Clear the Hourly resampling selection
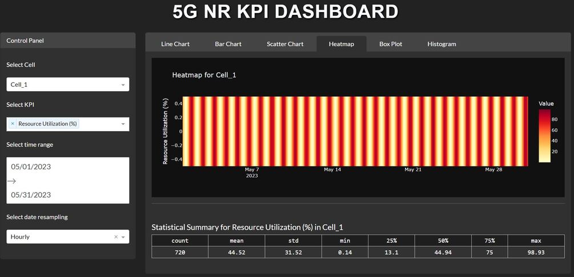574x277 pixels. click(x=116, y=237)
